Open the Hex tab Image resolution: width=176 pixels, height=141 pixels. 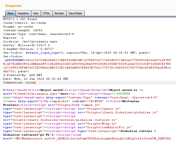[x=36, y=13]
